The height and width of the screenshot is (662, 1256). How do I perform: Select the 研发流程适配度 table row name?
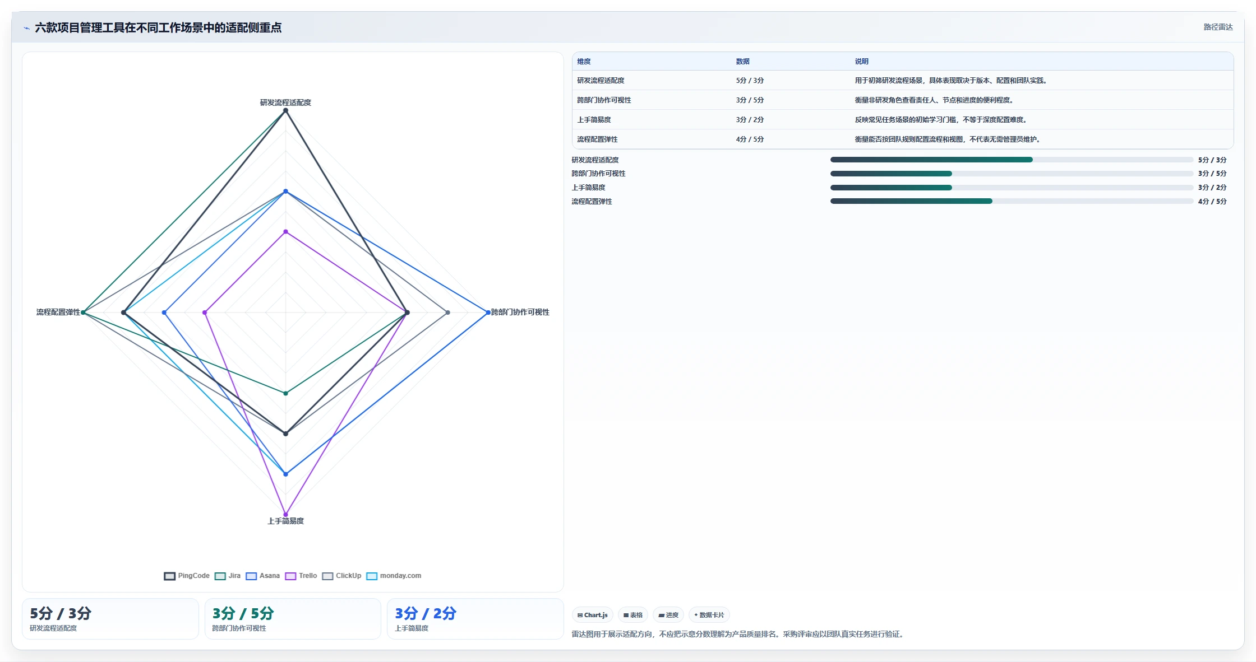(x=601, y=81)
